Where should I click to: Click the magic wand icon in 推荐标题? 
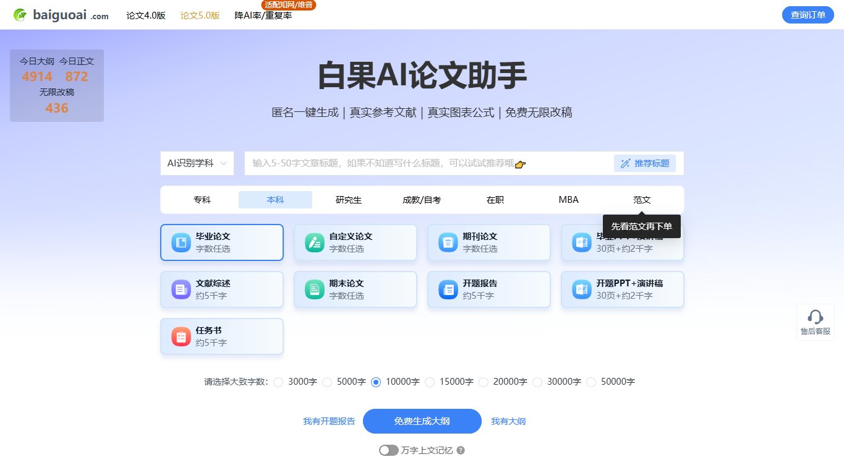[x=626, y=163]
